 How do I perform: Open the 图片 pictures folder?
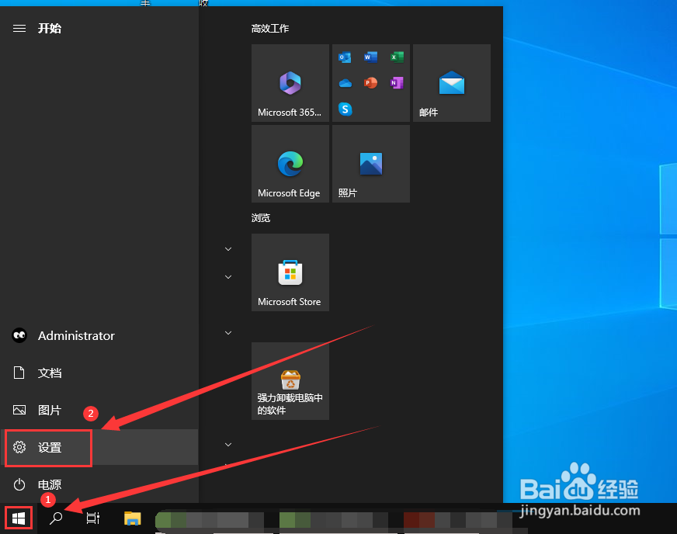click(99, 410)
